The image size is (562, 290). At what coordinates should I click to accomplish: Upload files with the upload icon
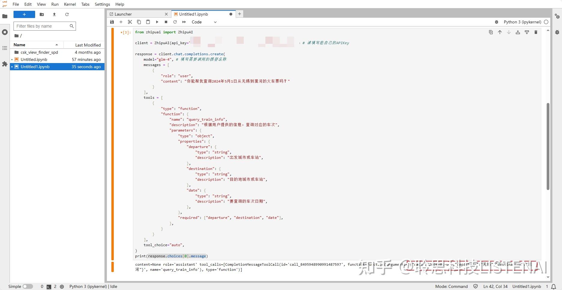coord(54,14)
